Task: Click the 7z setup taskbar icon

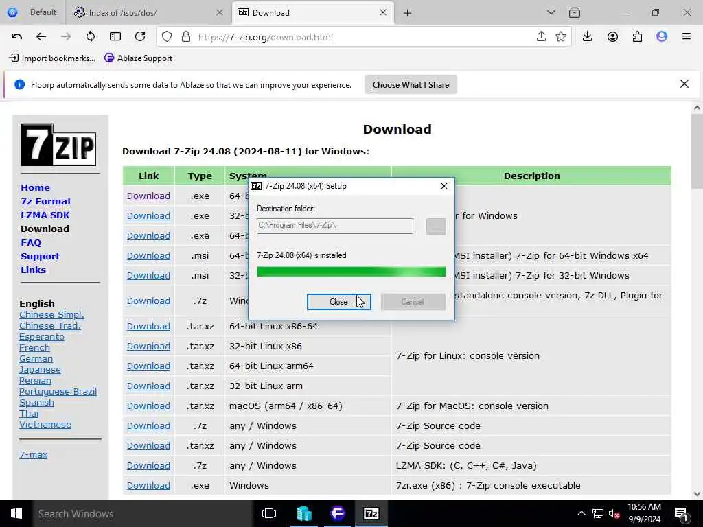Action: tap(371, 513)
